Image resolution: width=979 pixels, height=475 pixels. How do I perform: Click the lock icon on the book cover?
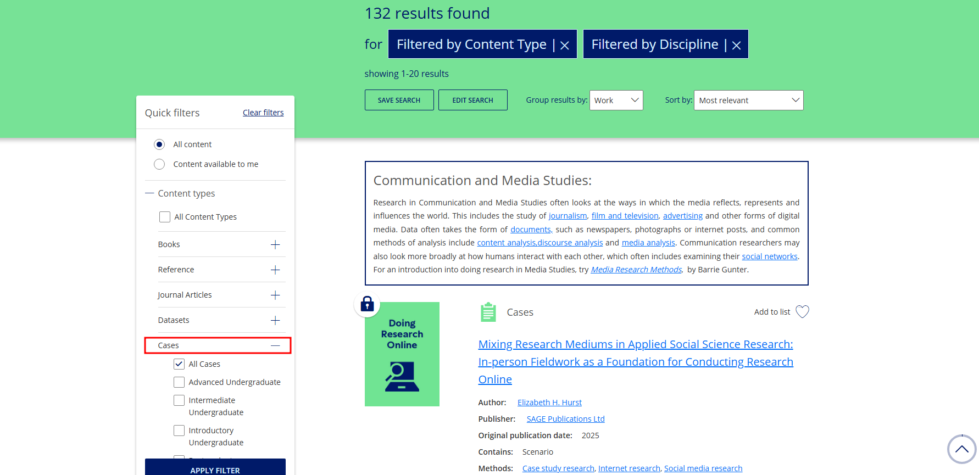(x=367, y=304)
